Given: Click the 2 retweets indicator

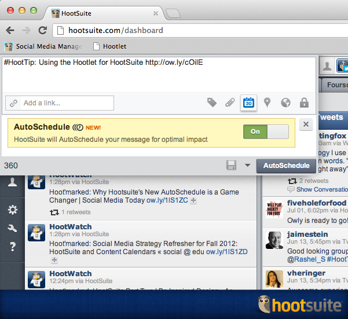Looking at the screenshot, I should tap(308, 181).
